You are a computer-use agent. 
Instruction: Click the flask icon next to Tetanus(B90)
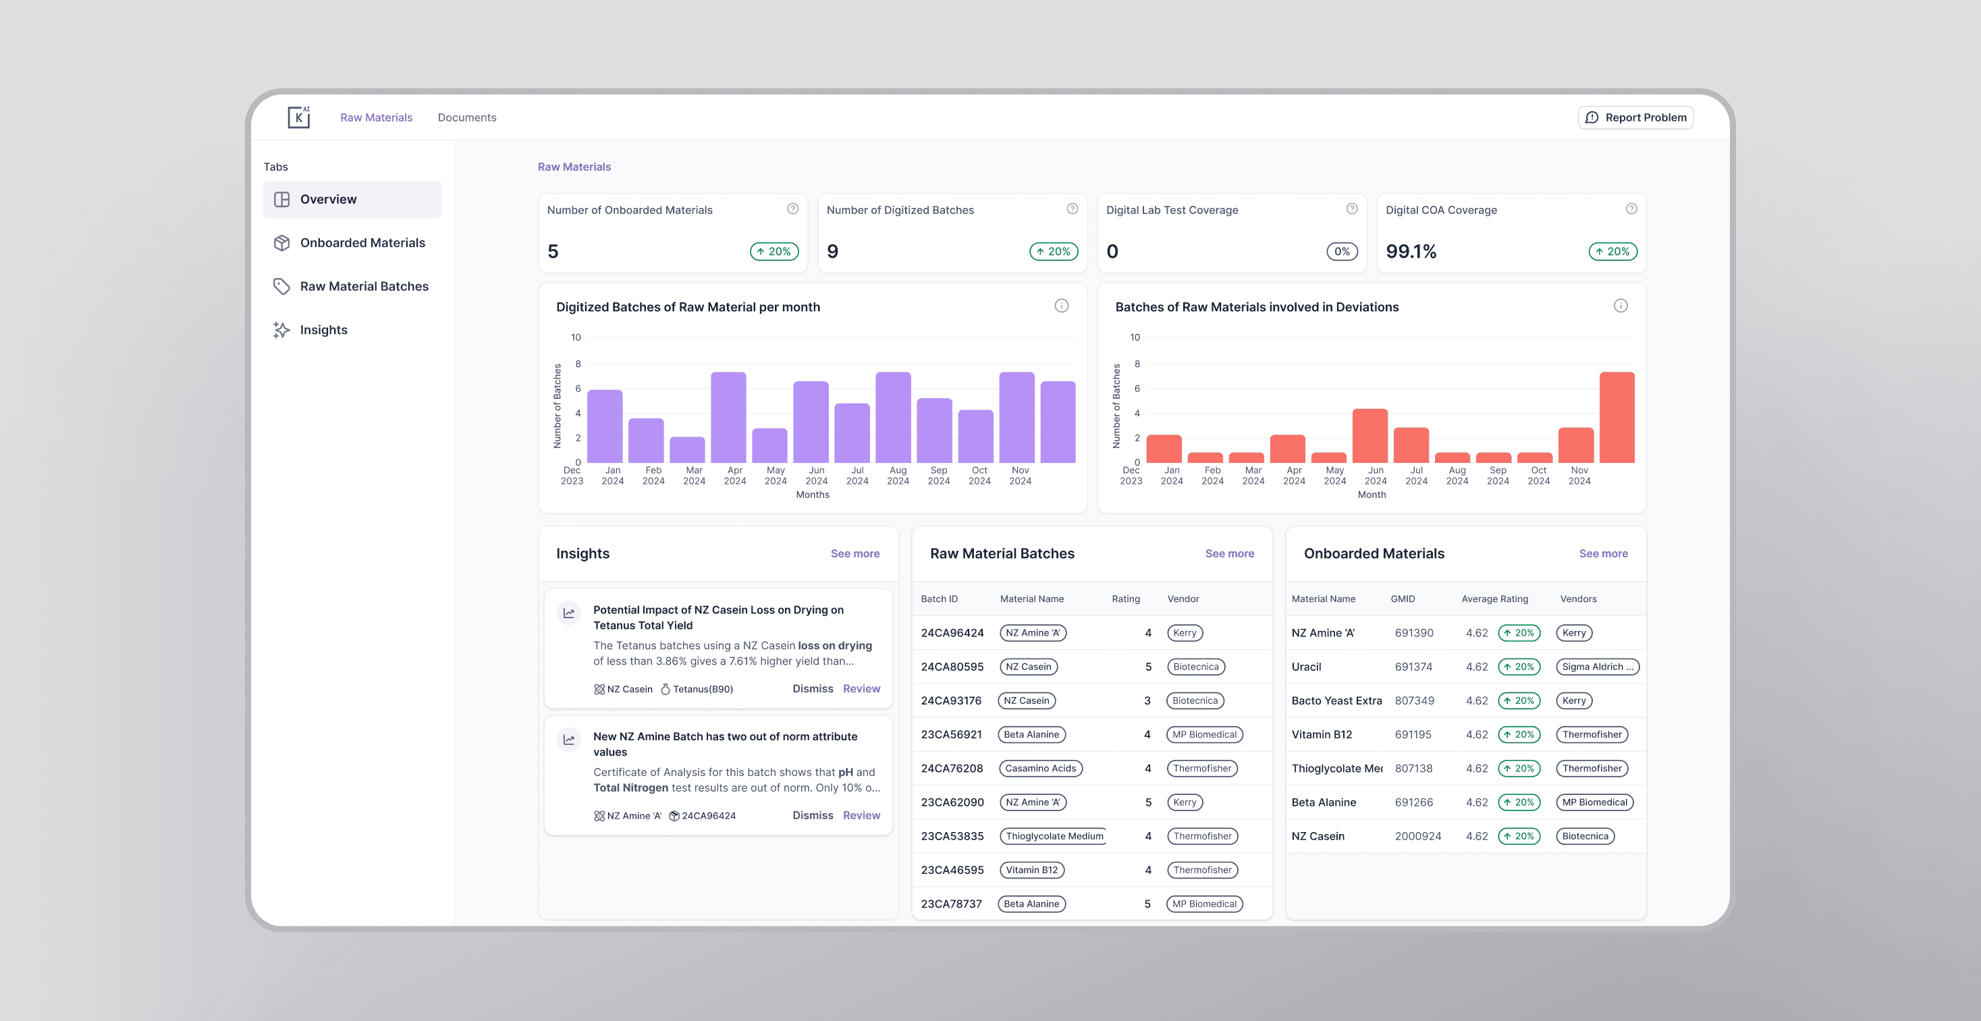click(x=668, y=689)
